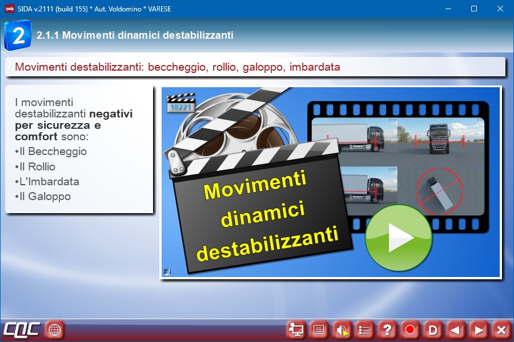This screenshot has height=342, width=514.
Task: Play the Movimenti dinamici destabilizzanti video
Action: click(399, 238)
